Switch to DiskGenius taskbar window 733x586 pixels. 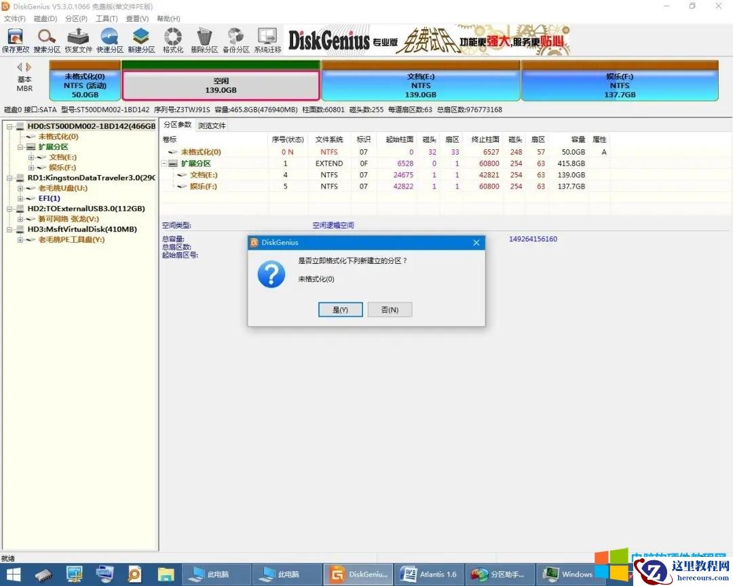[358, 574]
